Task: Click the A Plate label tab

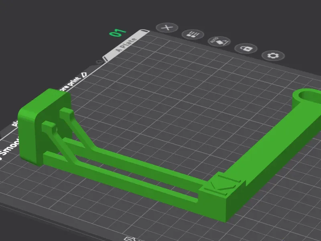Action: (x=126, y=45)
